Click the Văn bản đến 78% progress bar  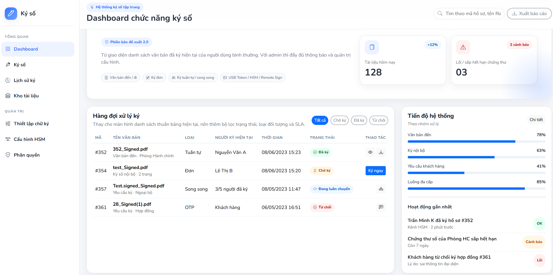coord(476,141)
